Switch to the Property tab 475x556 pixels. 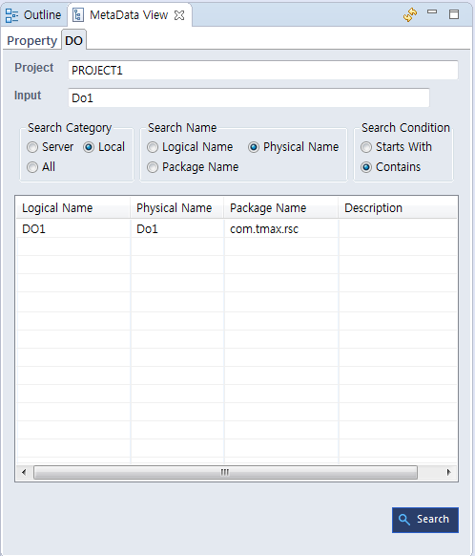(x=31, y=41)
